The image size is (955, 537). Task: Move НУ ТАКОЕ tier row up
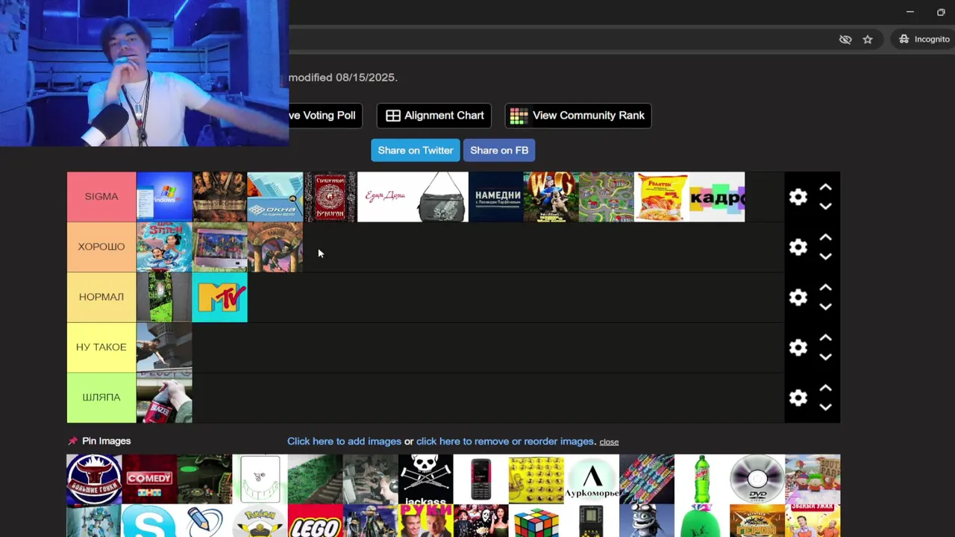pos(825,337)
